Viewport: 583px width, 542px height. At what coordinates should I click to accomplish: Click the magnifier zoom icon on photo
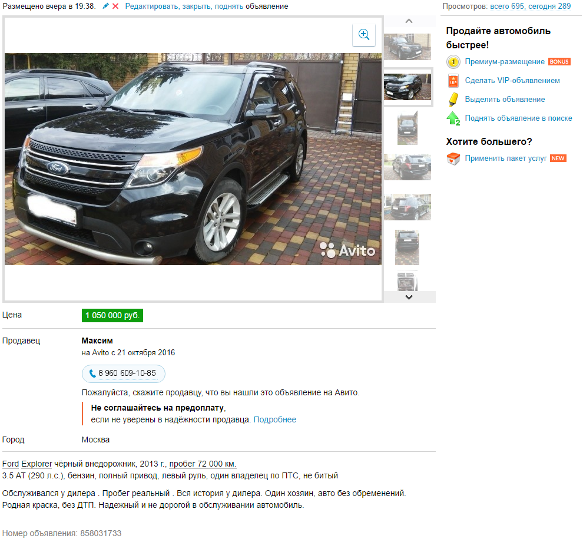point(363,35)
